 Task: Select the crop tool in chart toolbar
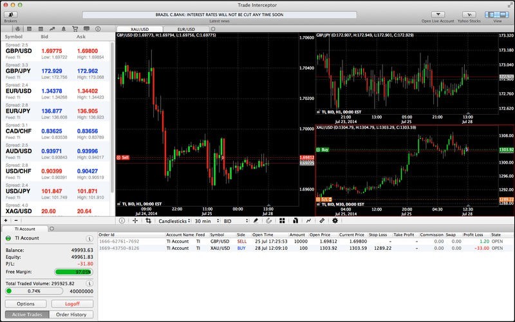coord(148,220)
